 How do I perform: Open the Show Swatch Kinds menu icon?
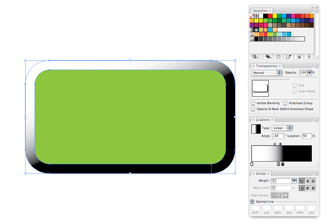pos(268,56)
